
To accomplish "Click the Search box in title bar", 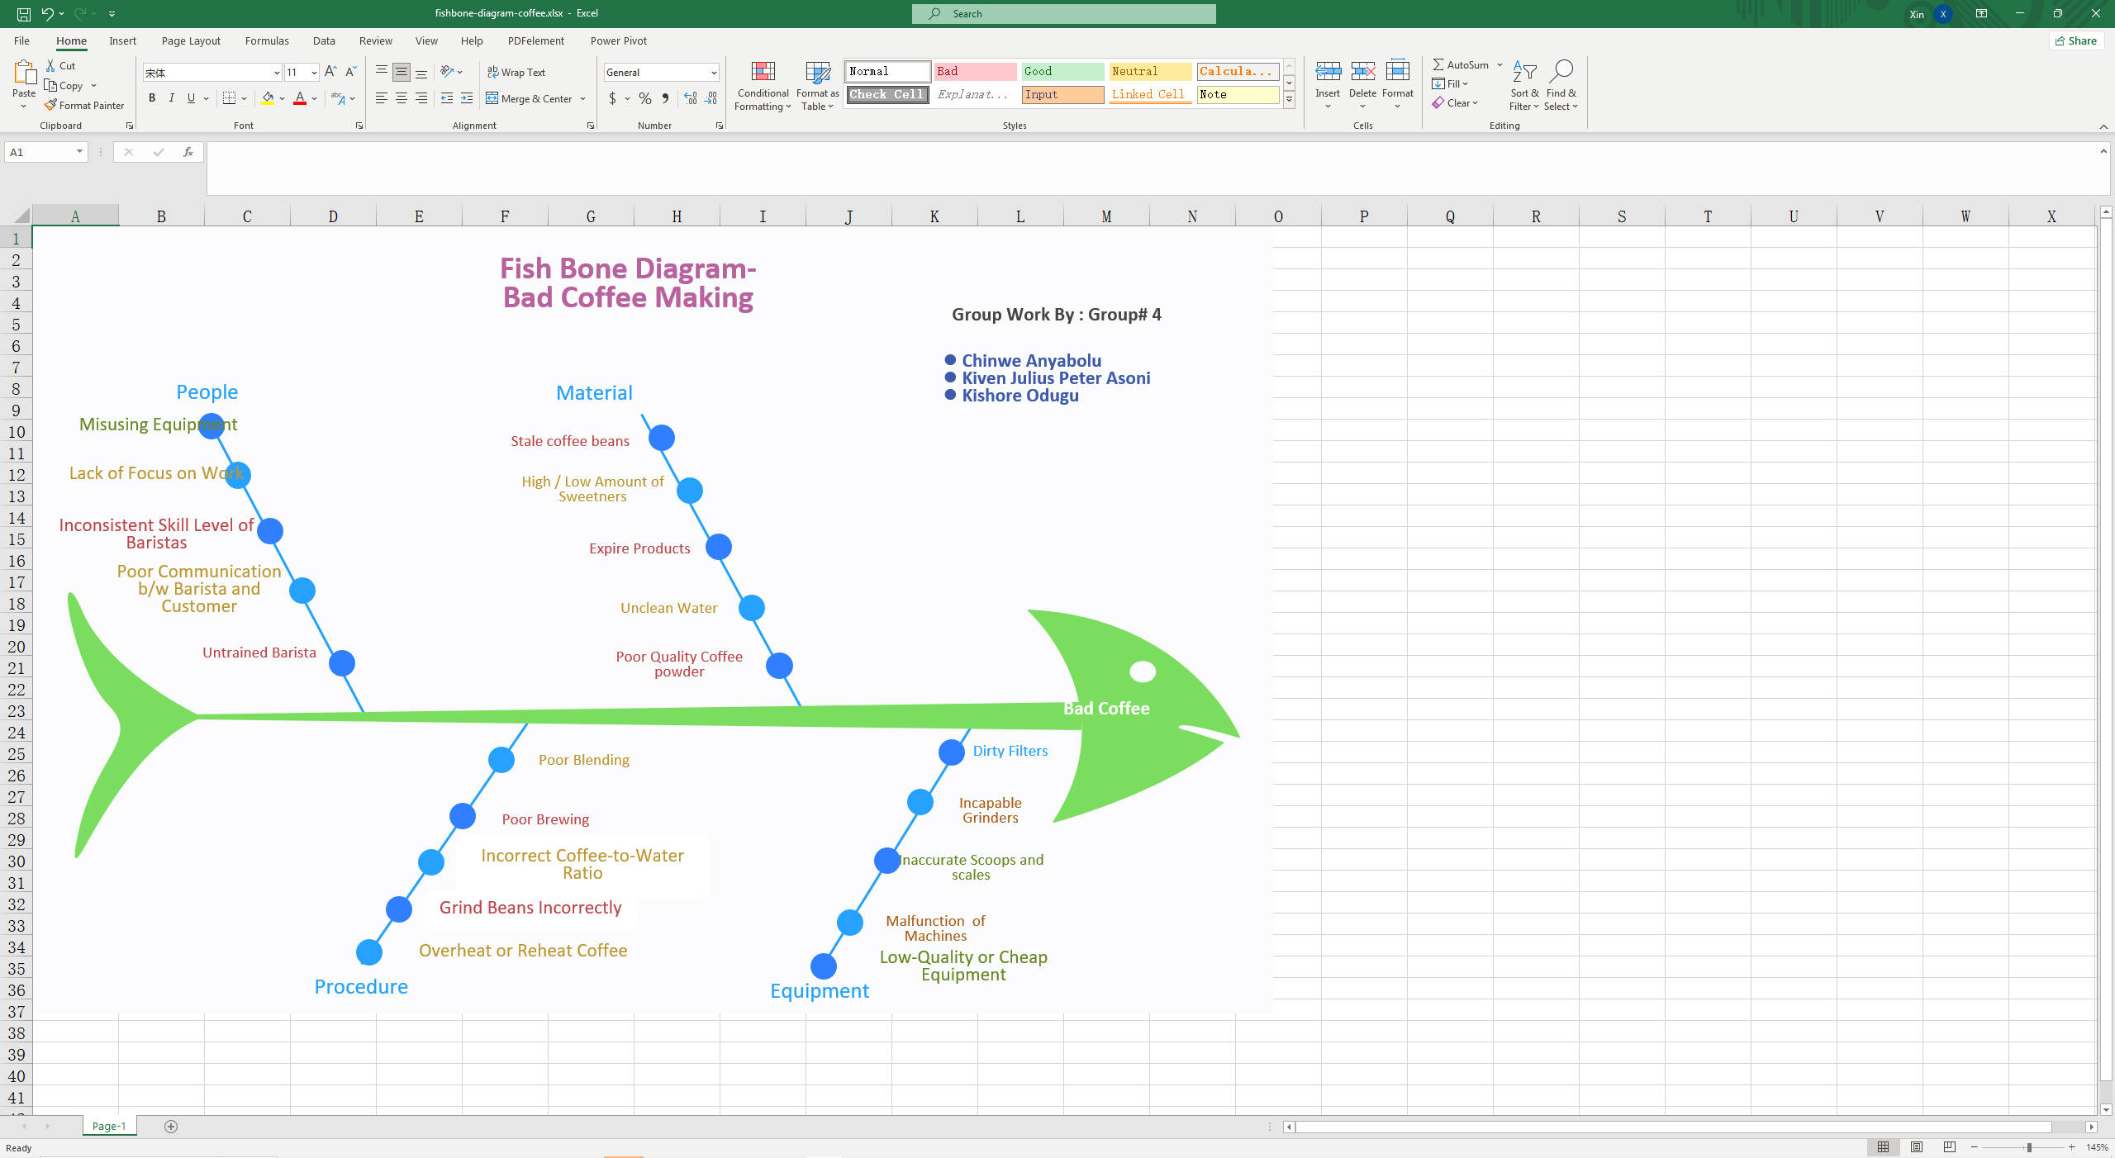I will point(1063,13).
